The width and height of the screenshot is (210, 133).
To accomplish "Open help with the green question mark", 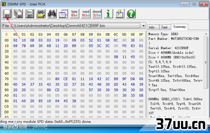I will [131, 14].
